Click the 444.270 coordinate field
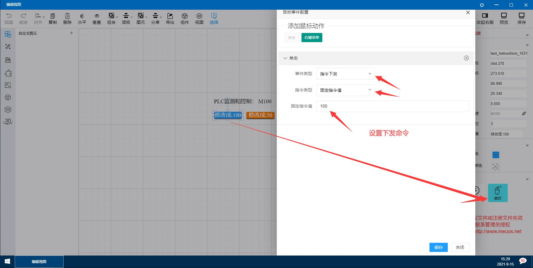This screenshot has height=268, width=533. (509, 63)
